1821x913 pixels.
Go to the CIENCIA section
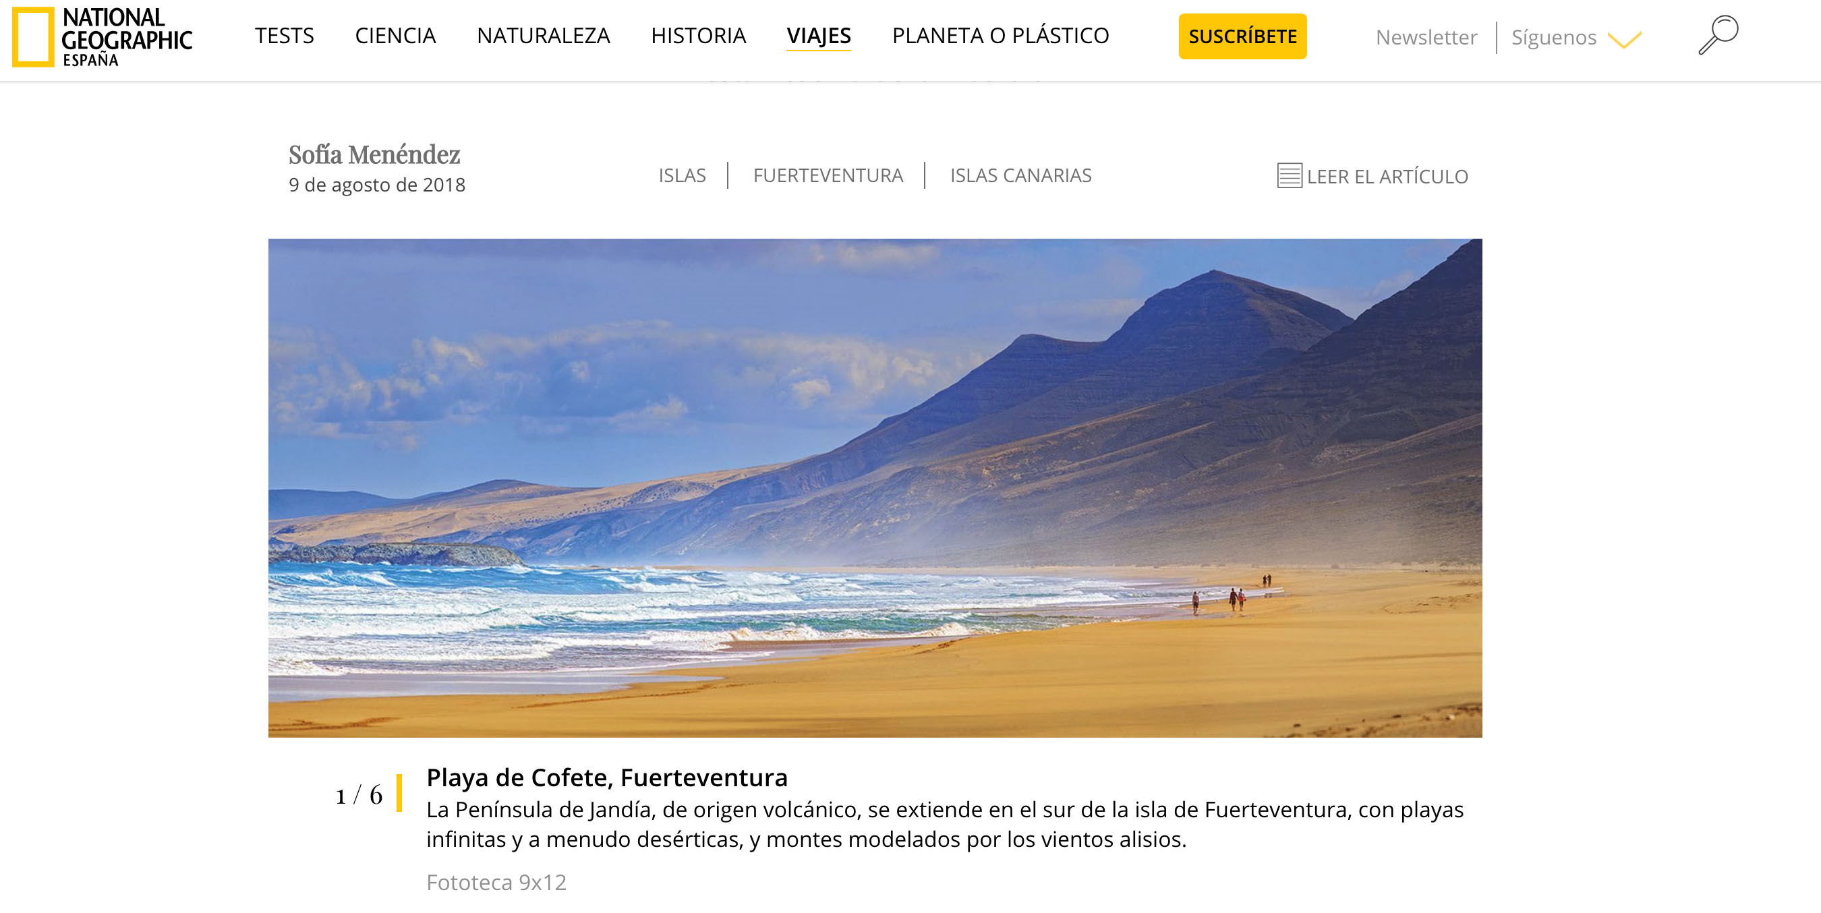(395, 35)
